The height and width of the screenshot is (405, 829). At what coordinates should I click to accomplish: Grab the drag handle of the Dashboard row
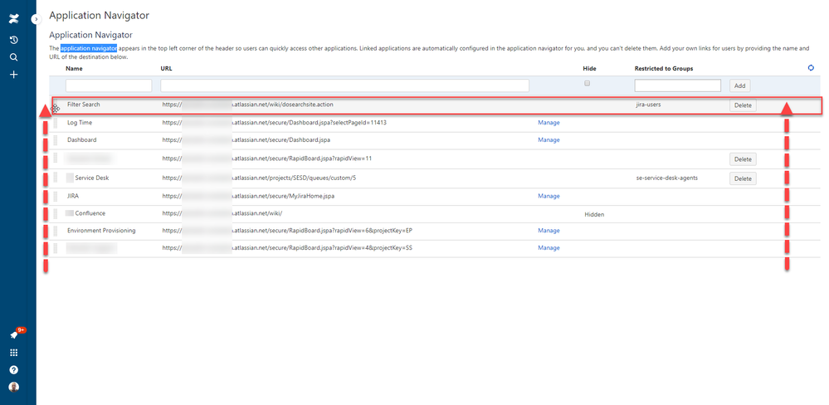[x=56, y=140]
